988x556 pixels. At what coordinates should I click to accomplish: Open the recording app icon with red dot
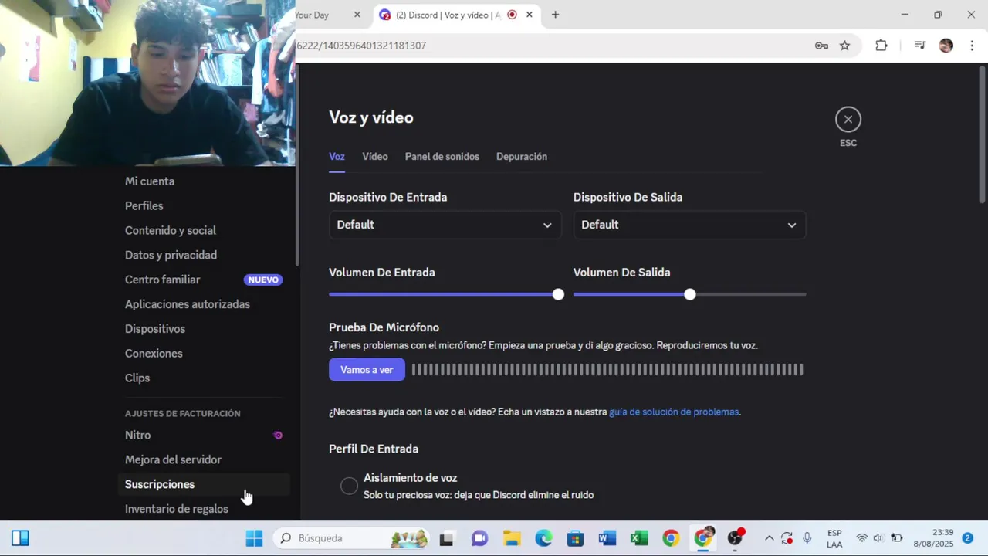click(x=736, y=537)
